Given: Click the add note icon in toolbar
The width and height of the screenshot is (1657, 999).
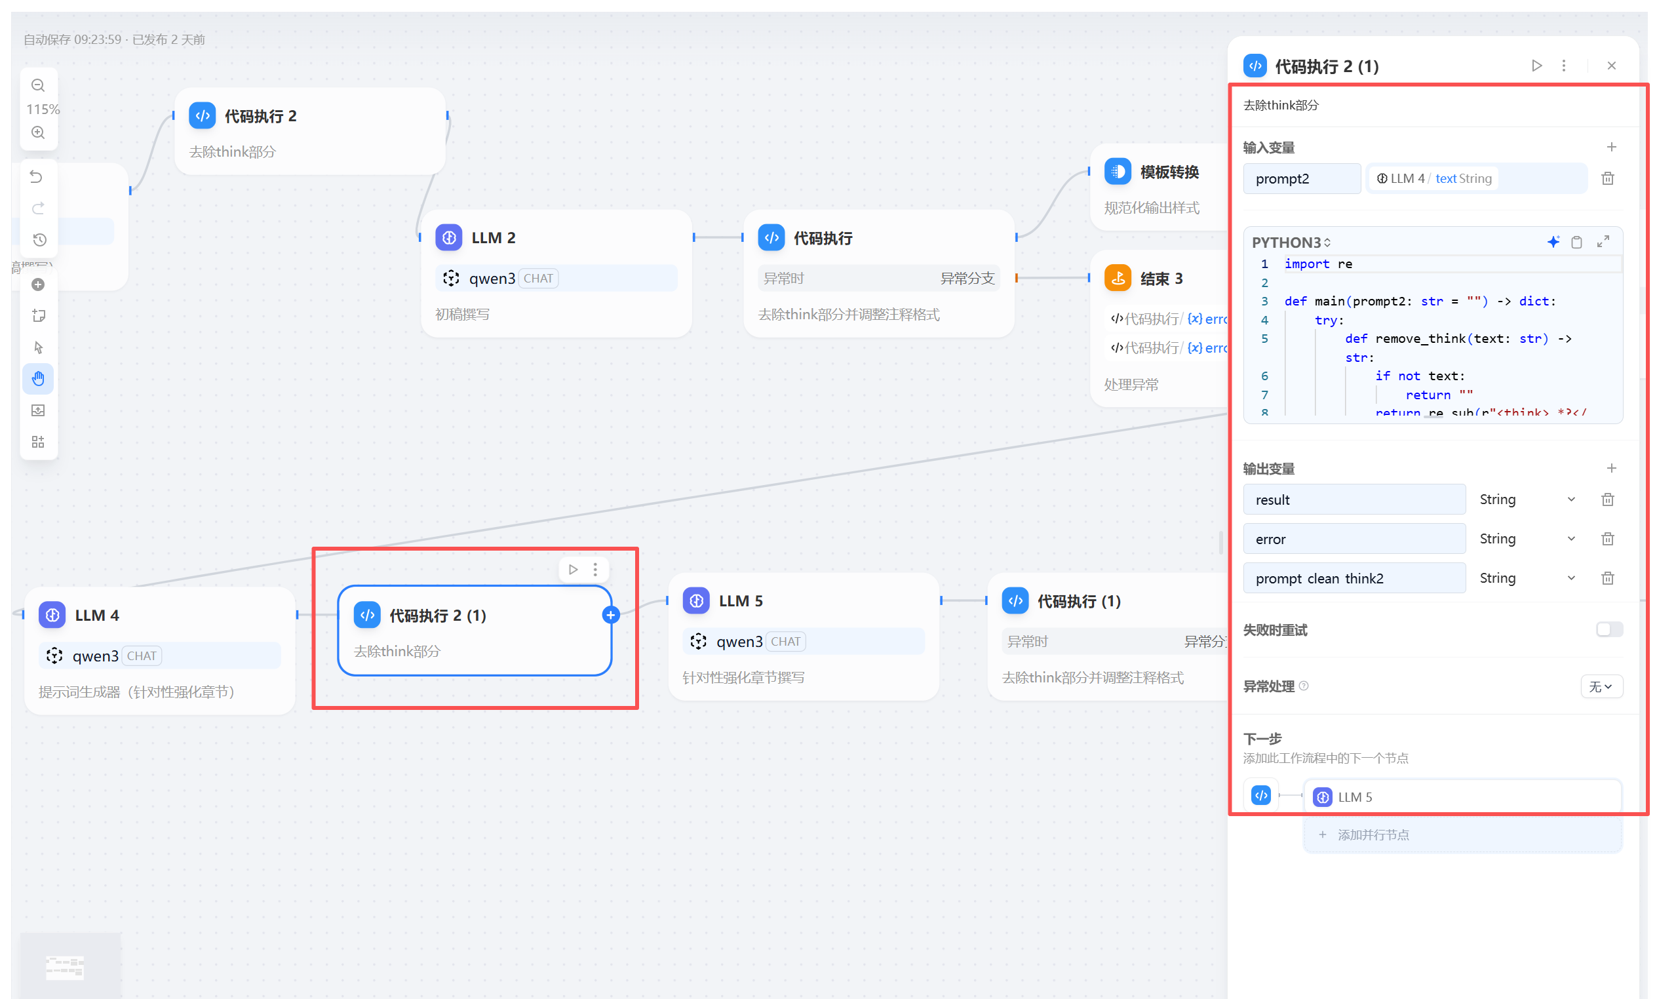Looking at the screenshot, I should (38, 315).
